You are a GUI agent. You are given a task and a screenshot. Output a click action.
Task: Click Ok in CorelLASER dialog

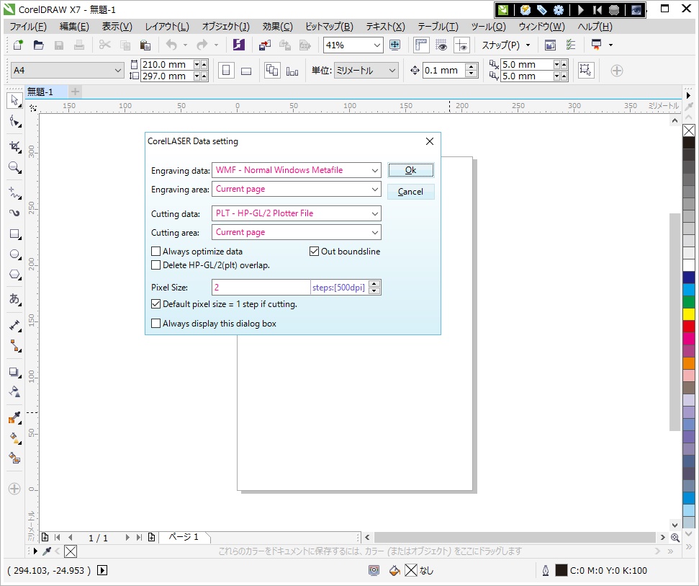410,170
